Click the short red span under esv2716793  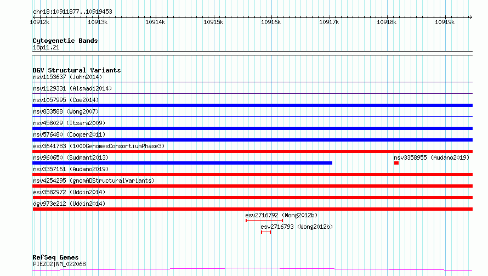coord(266,232)
